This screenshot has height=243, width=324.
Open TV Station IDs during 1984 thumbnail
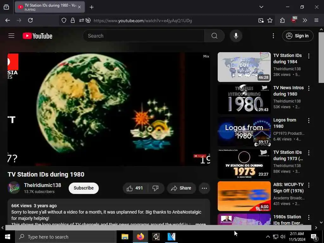tap(244, 67)
